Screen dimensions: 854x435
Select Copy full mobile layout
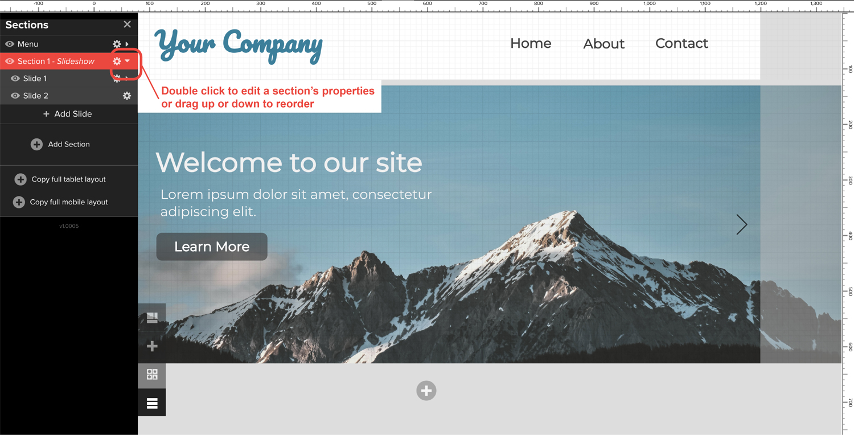[x=61, y=202]
